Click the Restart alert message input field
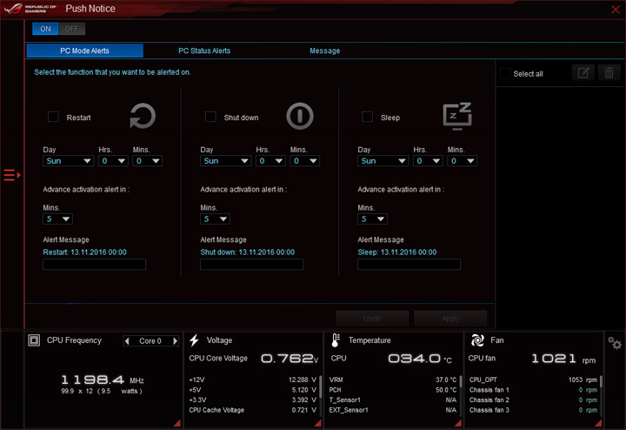The width and height of the screenshot is (626, 430). point(94,265)
